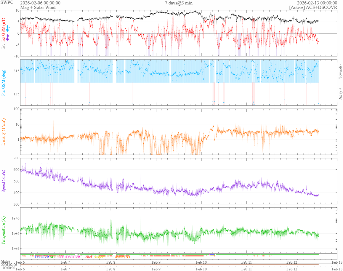This screenshot has height=271, width=343.
Task: Select the magenta ACE+DSCOVR legend entry
Action: [69, 257]
